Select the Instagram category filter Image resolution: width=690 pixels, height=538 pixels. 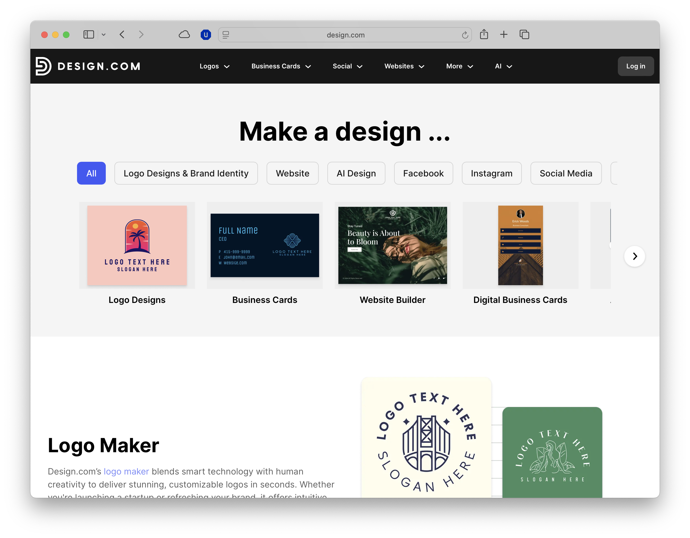[x=491, y=173]
